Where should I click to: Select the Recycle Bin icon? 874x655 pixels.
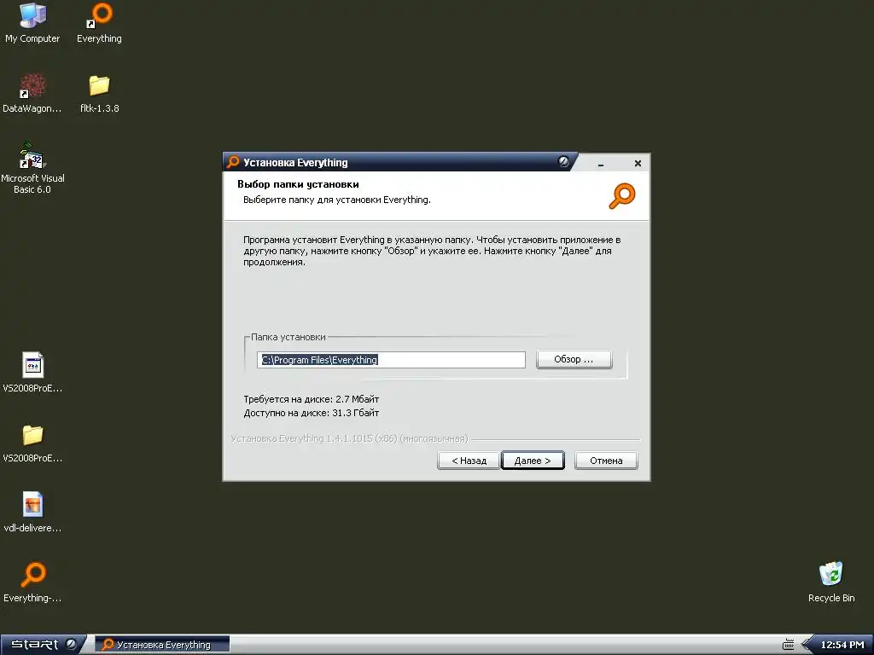click(831, 583)
